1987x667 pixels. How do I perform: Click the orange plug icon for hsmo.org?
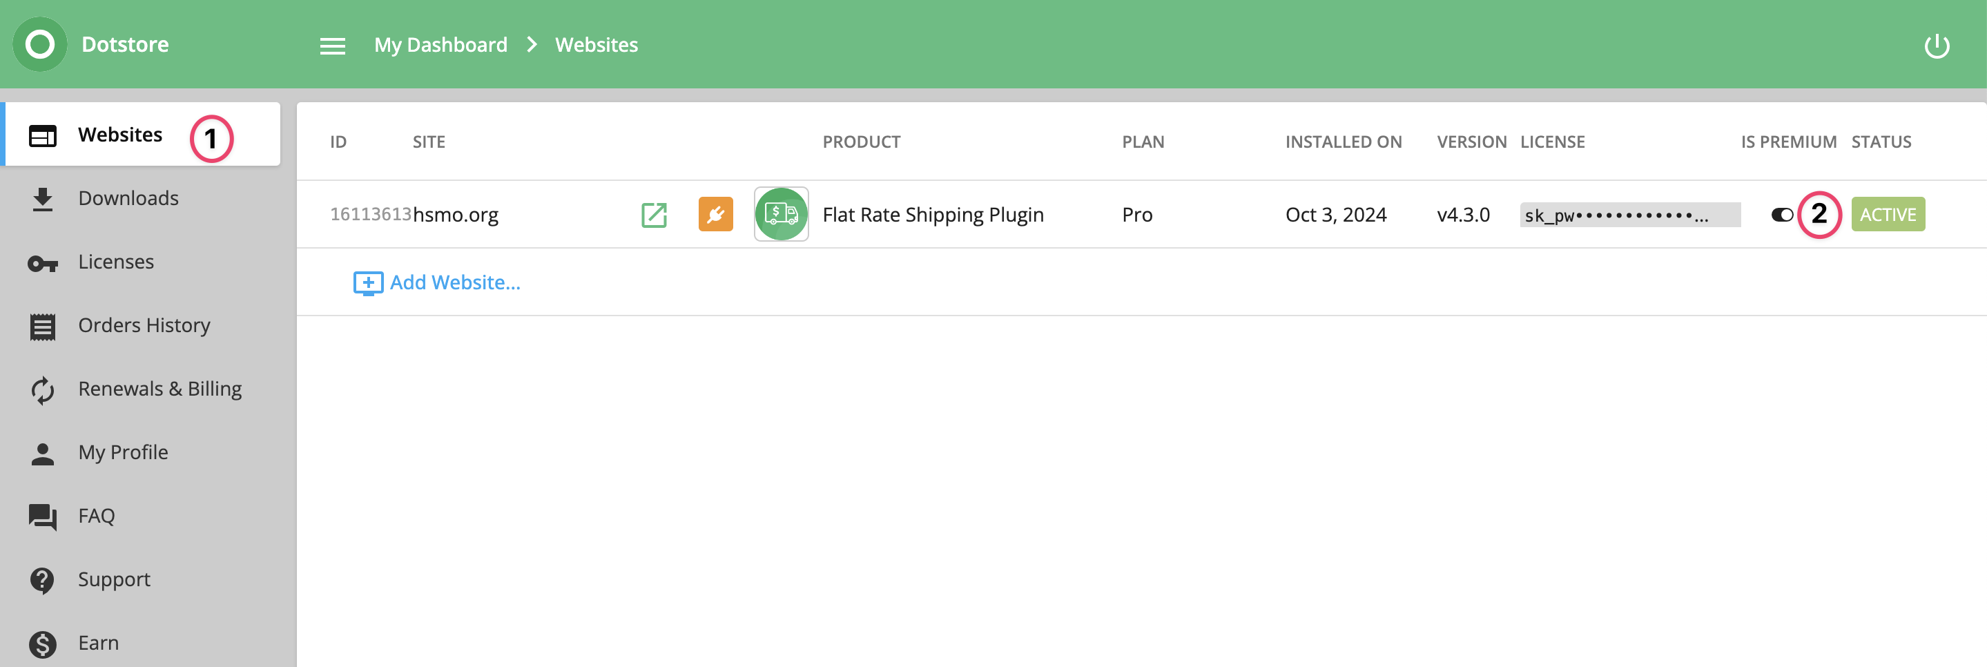(716, 214)
